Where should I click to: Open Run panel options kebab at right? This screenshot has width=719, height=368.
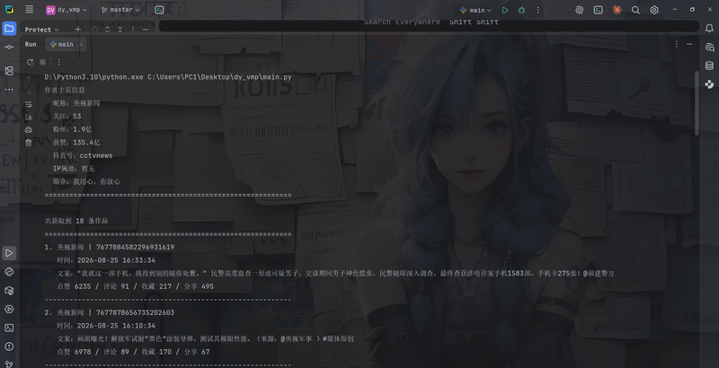pos(677,44)
